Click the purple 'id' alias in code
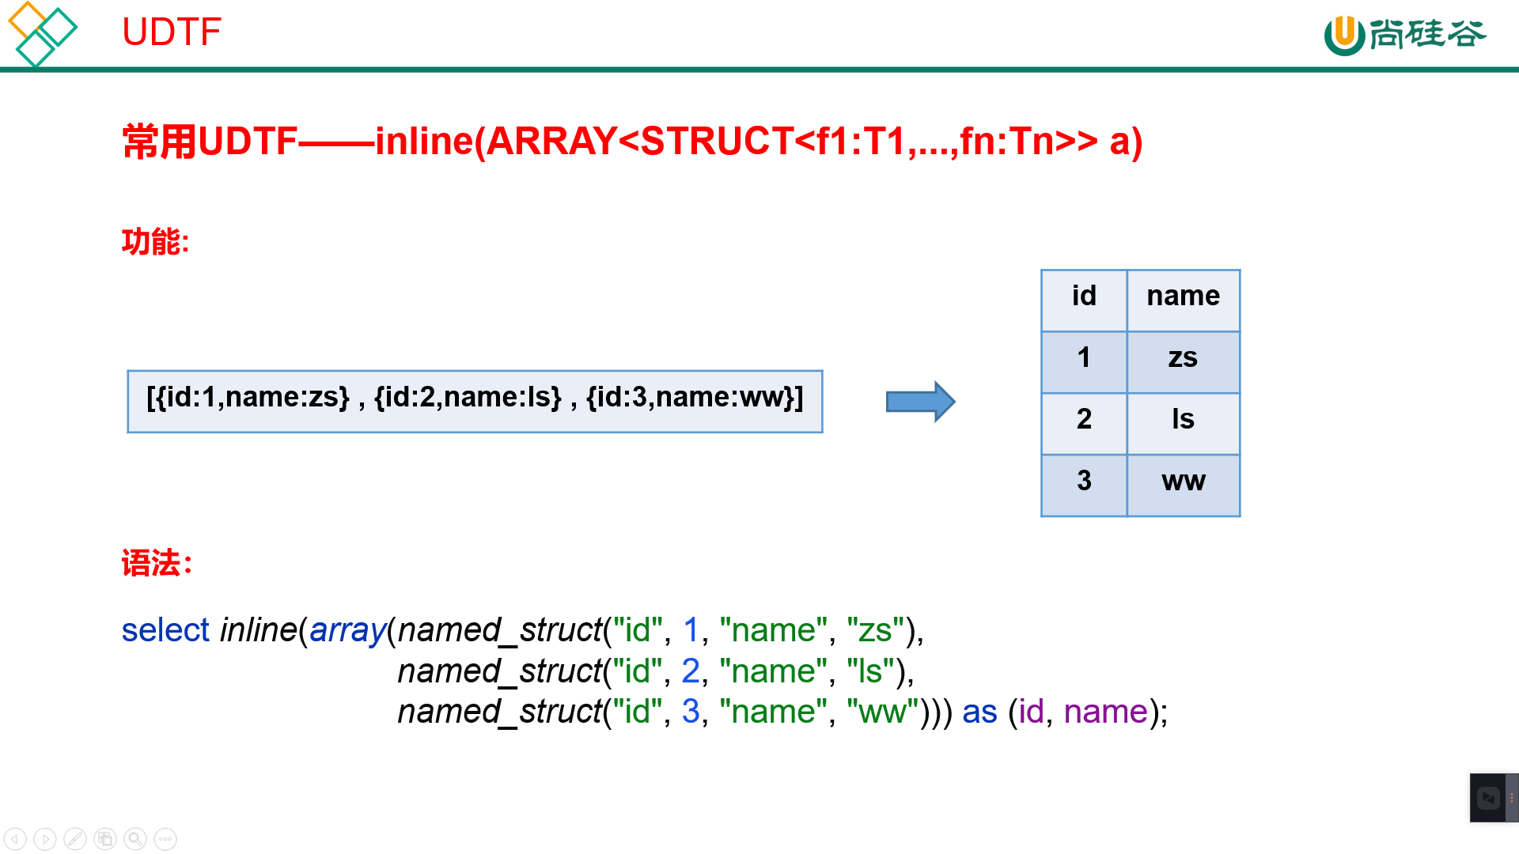Image resolution: width=1519 pixels, height=854 pixels. tap(1032, 712)
